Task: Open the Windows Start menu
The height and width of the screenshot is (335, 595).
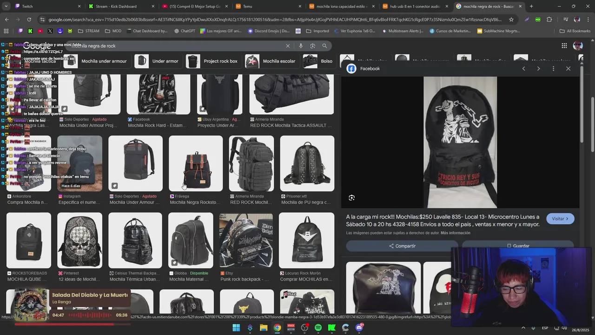Action: point(236,328)
